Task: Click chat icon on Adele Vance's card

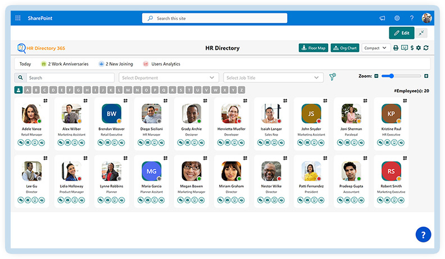Action: tap(21, 142)
